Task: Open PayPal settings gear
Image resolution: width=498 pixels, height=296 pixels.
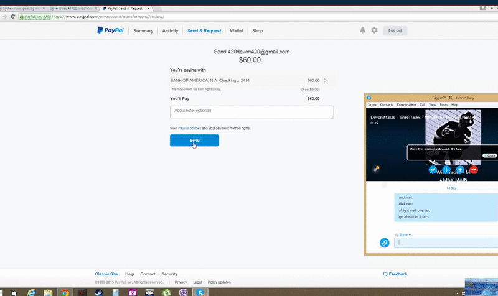Action: [x=375, y=30]
